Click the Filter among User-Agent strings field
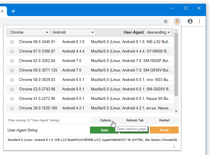Viewport: 210px width, 155px height. 48,120
